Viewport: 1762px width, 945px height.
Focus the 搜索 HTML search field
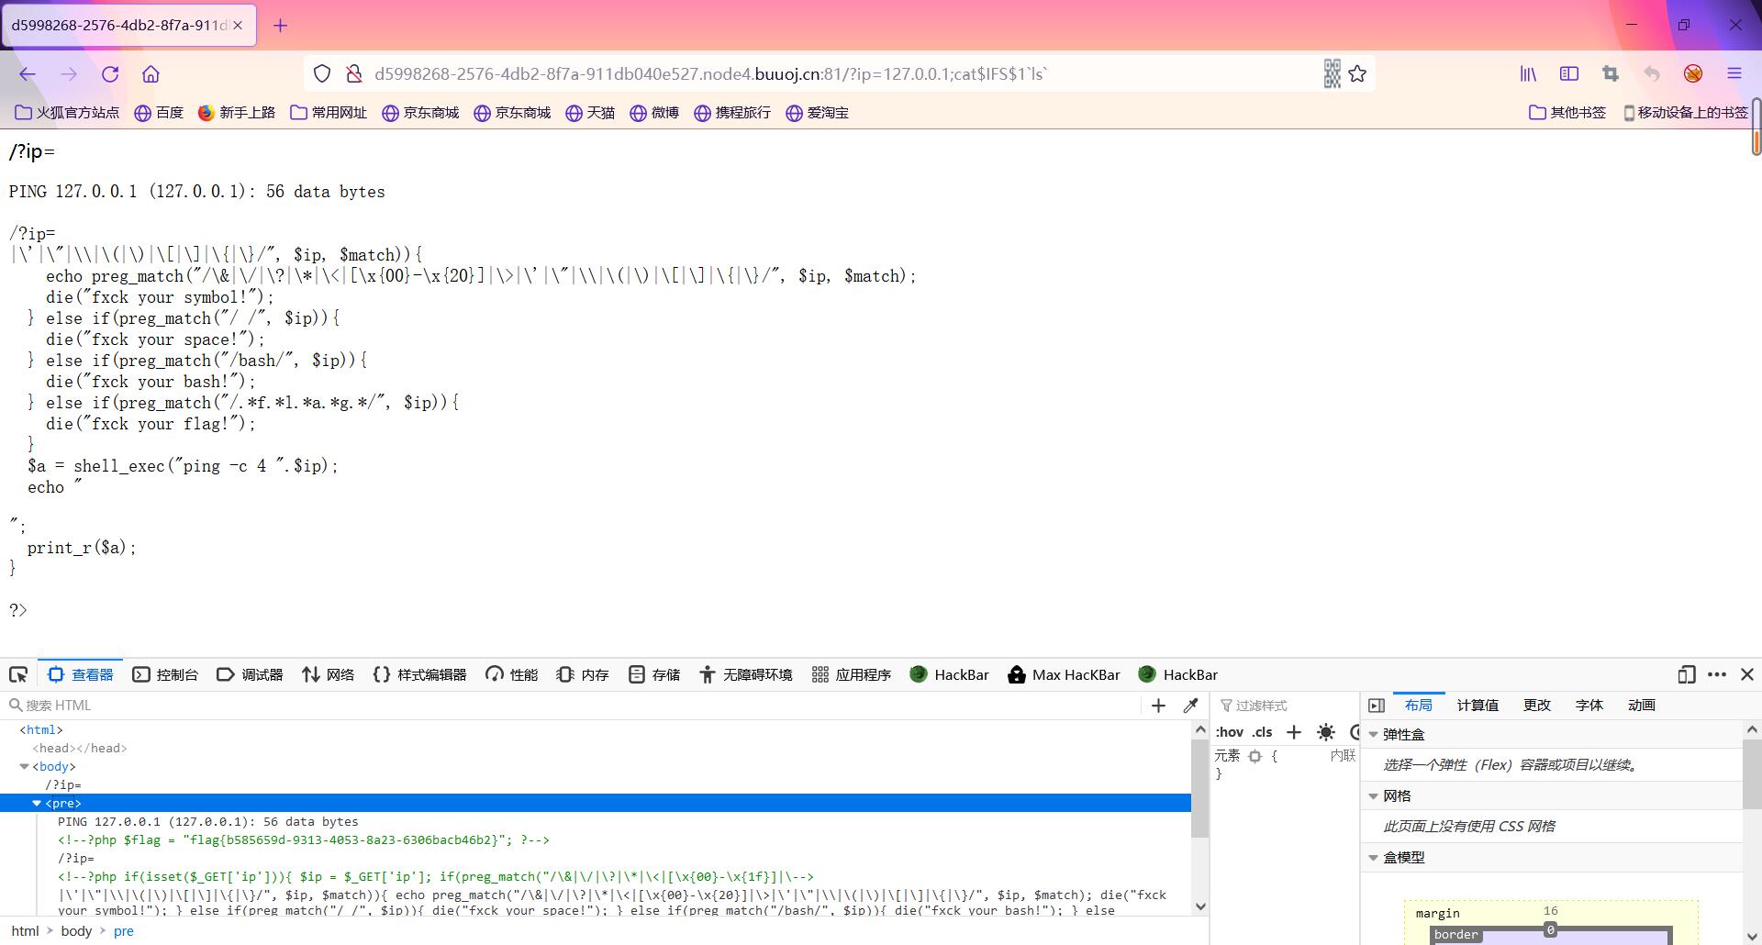574,706
